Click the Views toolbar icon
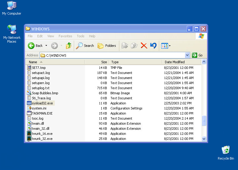 coord(165,46)
